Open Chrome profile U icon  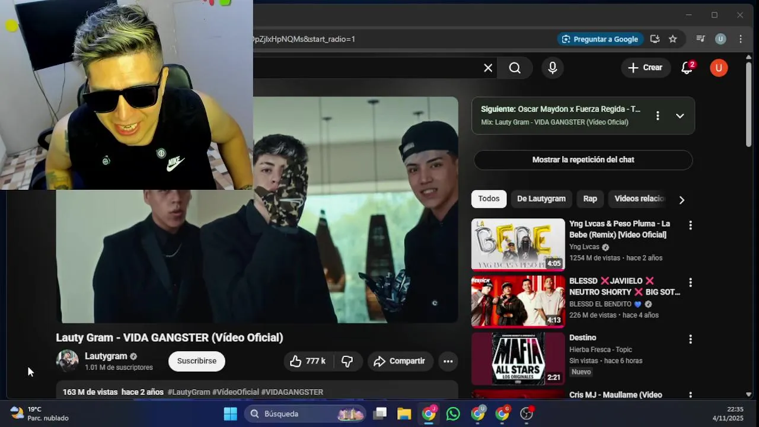pyautogui.click(x=720, y=39)
